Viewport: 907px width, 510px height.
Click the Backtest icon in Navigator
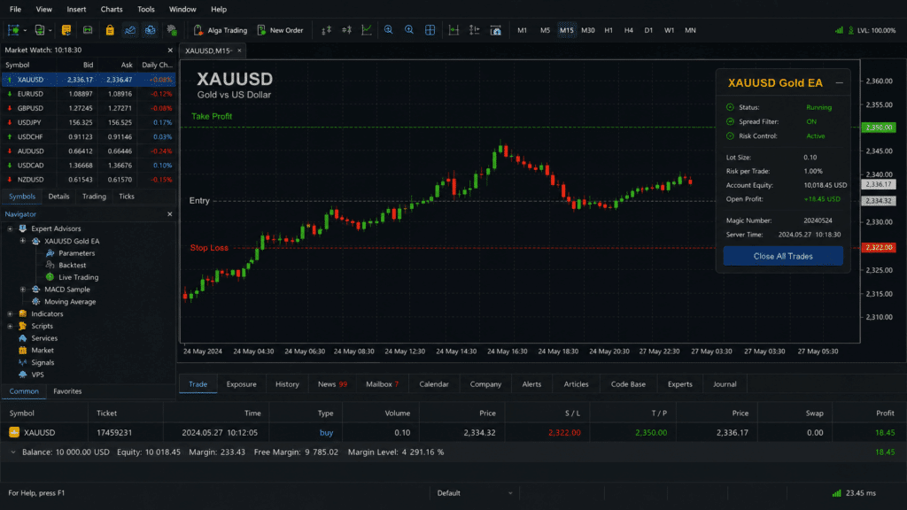(x=50, y=266)
